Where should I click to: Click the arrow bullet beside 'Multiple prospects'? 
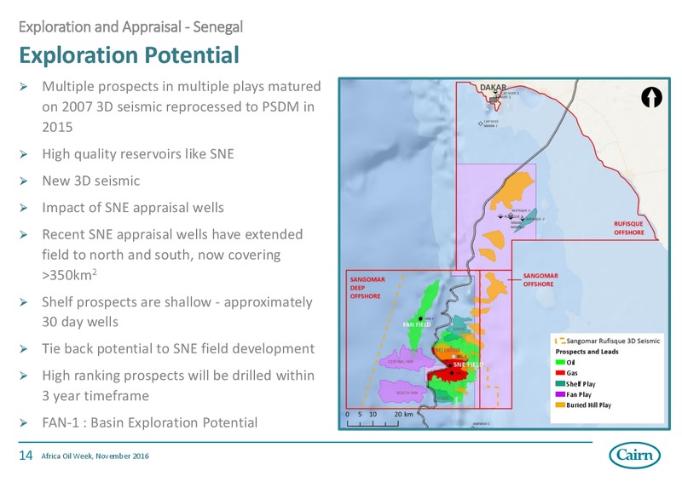(24, 87)
